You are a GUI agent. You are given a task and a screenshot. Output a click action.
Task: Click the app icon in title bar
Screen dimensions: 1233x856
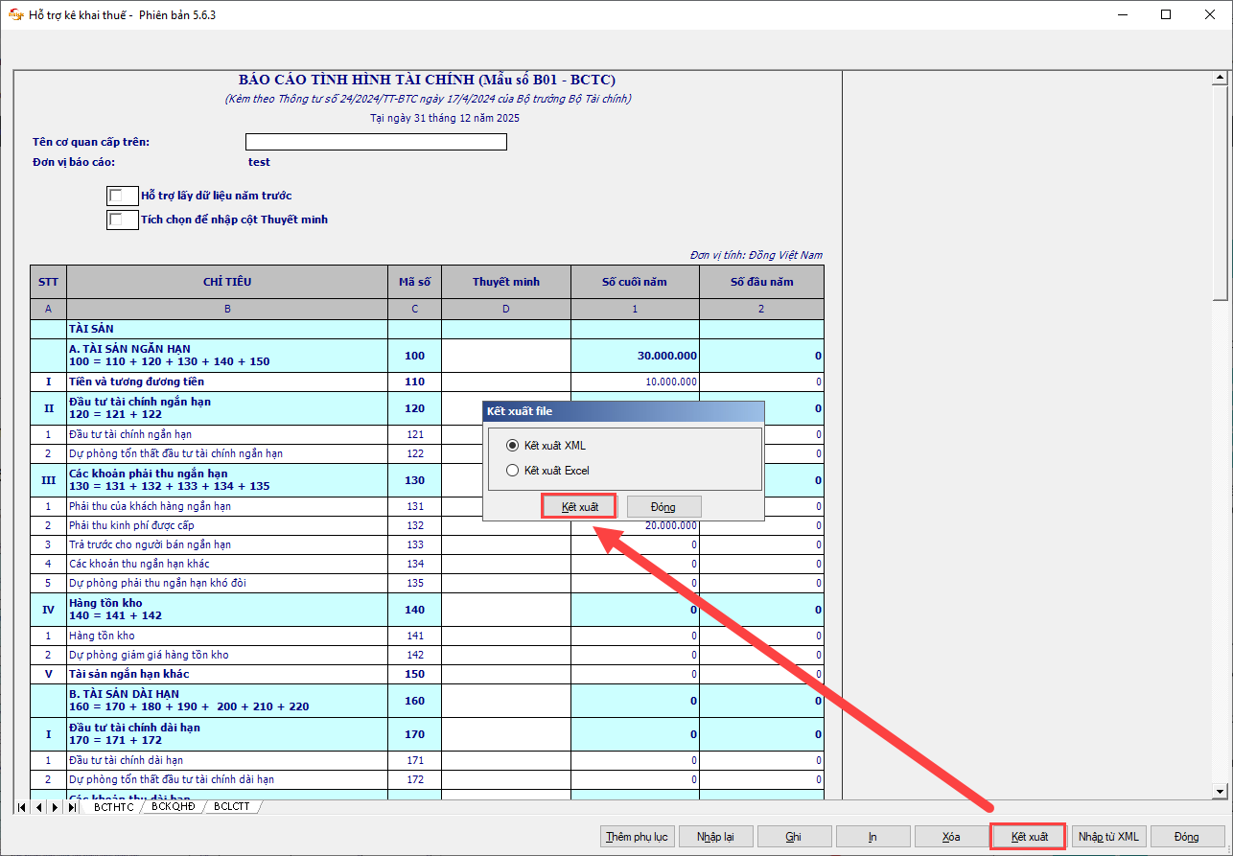pyautogui.click(x=15, y=14)
